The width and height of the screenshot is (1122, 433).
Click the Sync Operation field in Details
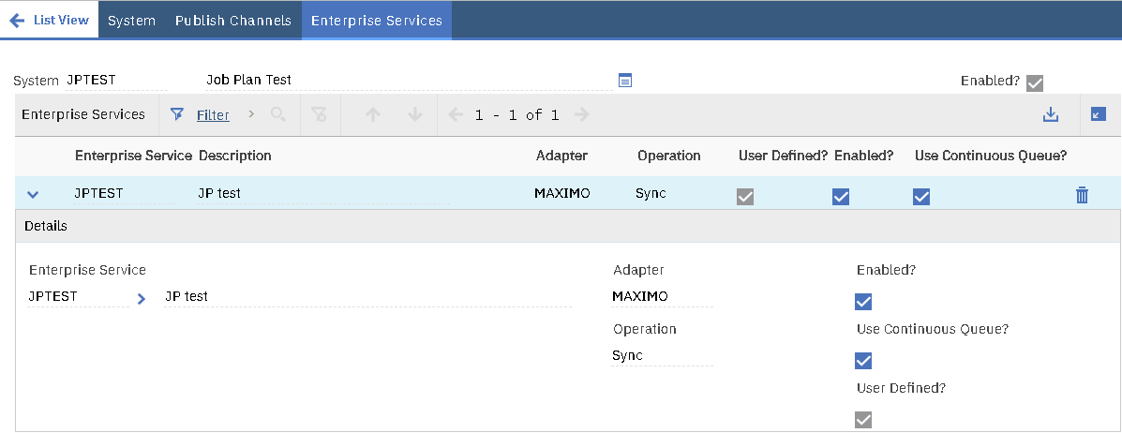click(x=662, y=355)
